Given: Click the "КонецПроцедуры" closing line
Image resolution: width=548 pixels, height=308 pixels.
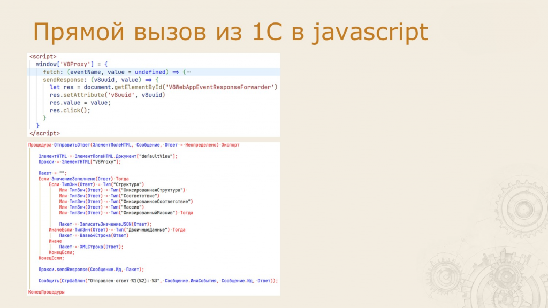Looking at the screenshot, I should [x=47, y=292].
